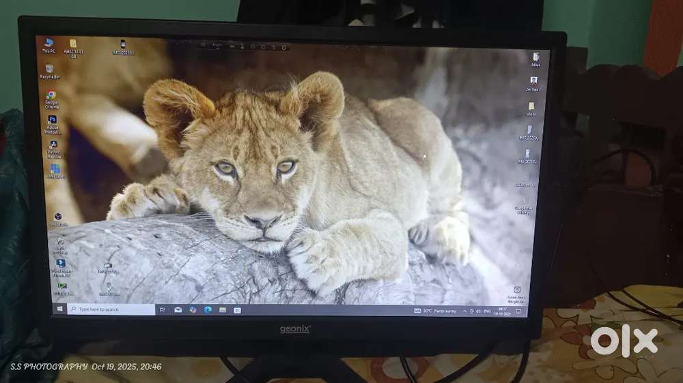Expand the hidden system tray icons chevron
Image resolution: width=683 pixels, height=383 pixels.
[464, 311]
